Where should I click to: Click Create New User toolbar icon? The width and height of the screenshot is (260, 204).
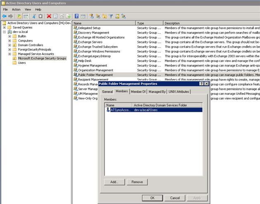tap(91, 16)
